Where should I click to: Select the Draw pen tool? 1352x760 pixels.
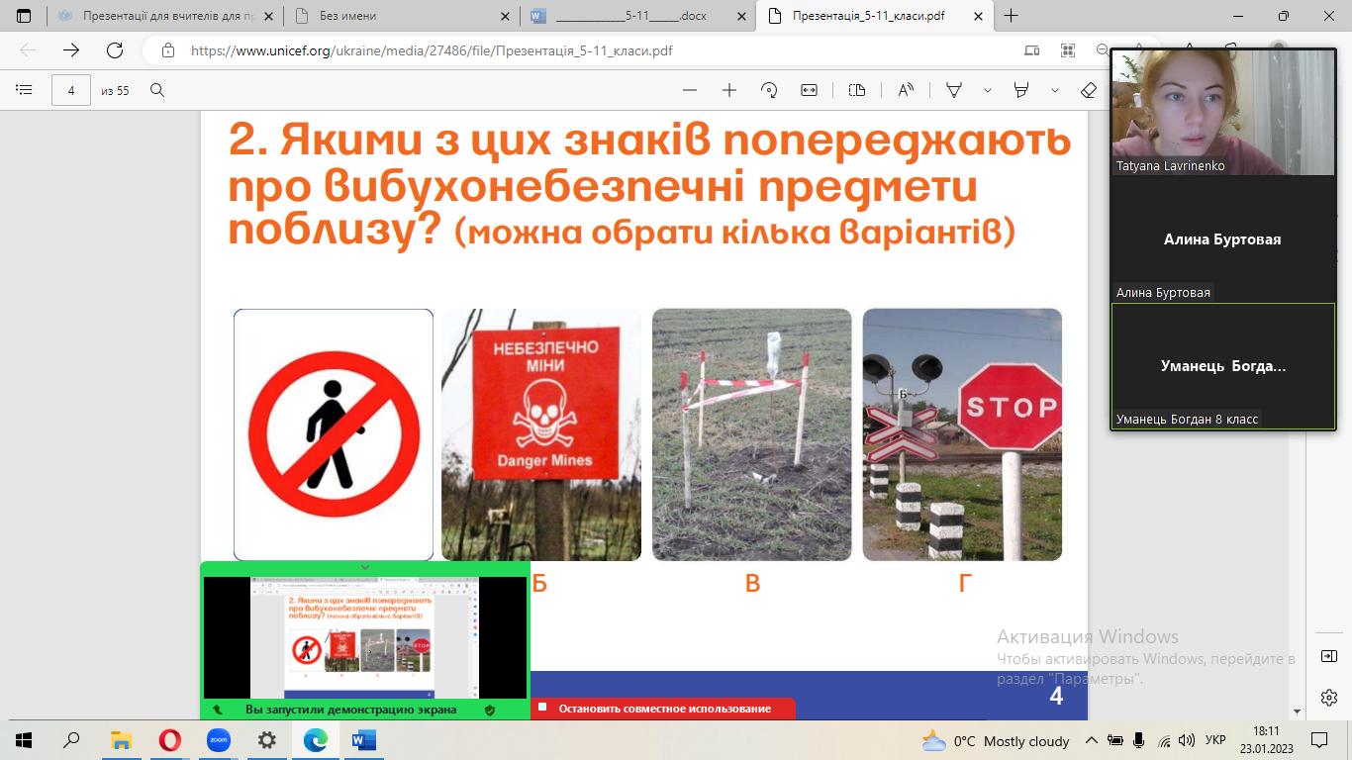click(955, 90)
